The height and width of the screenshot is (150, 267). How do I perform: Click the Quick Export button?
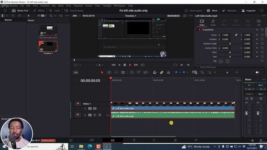(194, 10)
